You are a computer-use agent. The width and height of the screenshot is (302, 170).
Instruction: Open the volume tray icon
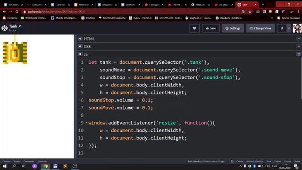(268, 166)
